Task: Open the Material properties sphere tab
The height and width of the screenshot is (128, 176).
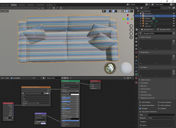Action: [136, 78]
